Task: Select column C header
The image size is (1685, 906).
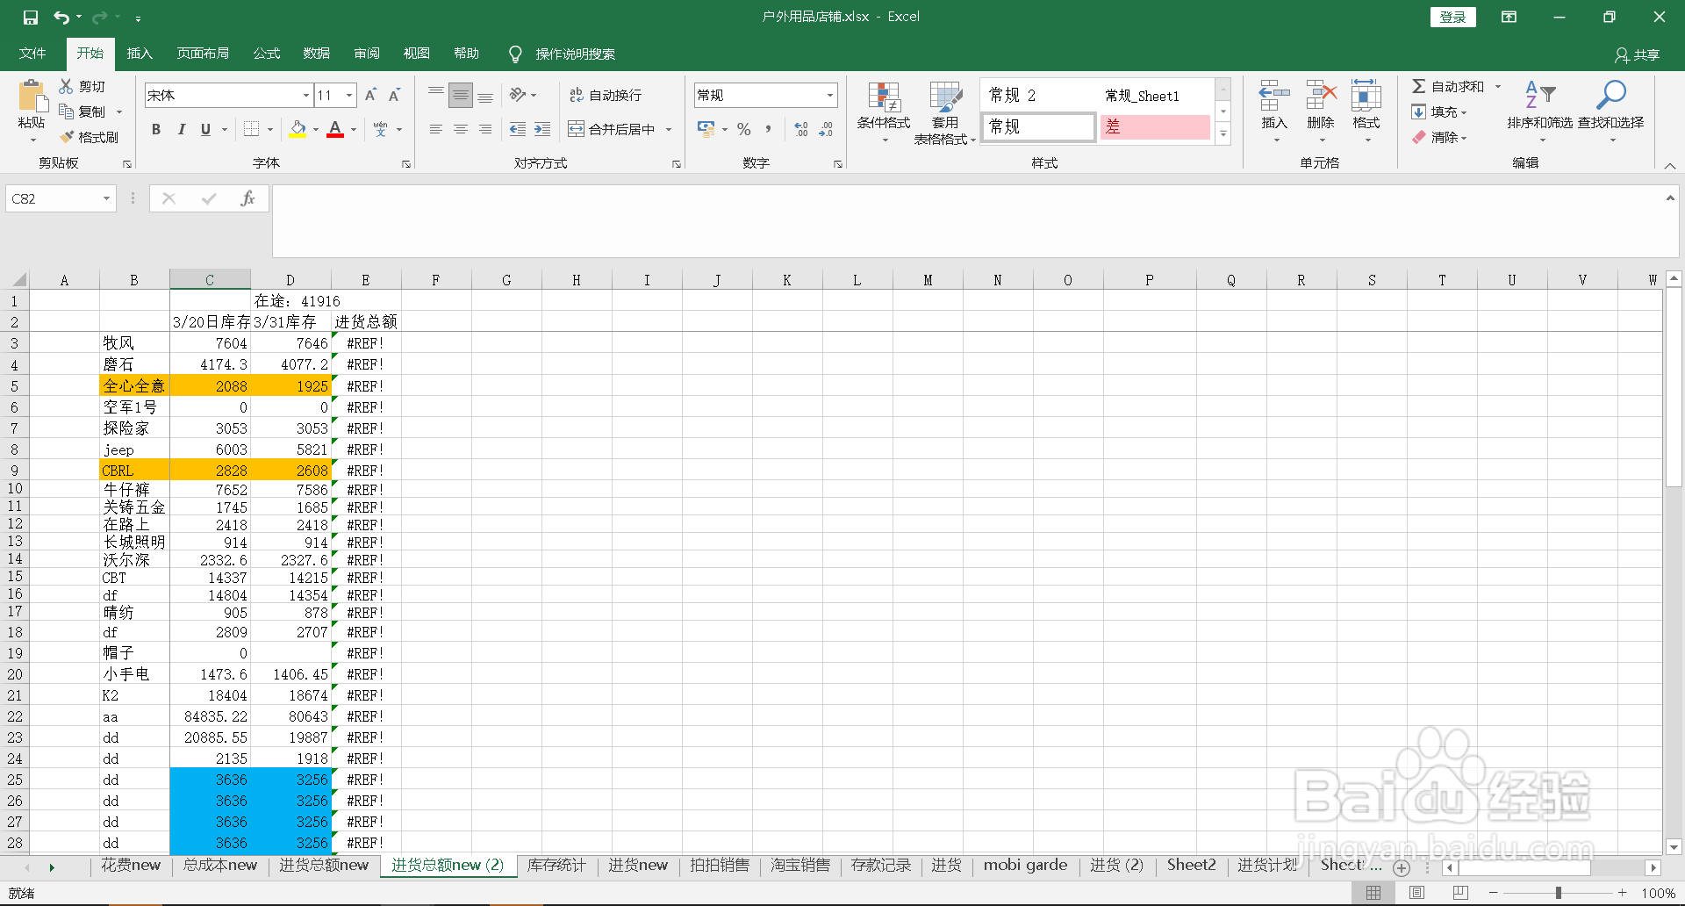Action: (x=210, y=280)
